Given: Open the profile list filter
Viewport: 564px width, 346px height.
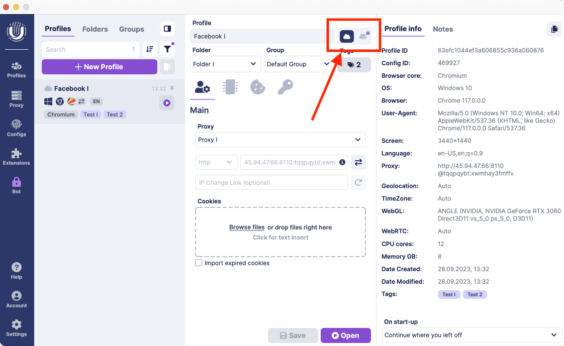Looking at the screenshot, I should point(167,49).
